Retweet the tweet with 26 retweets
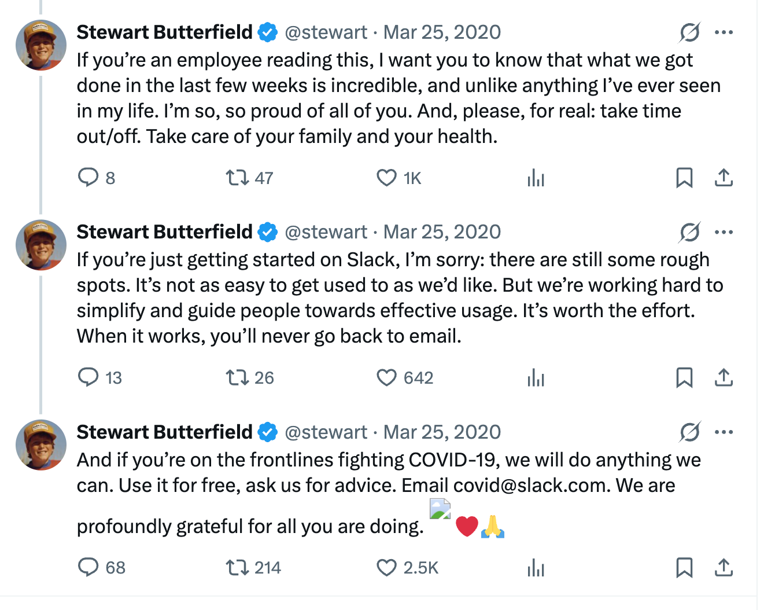Screen dimensions: 775x610 (237, 377)
